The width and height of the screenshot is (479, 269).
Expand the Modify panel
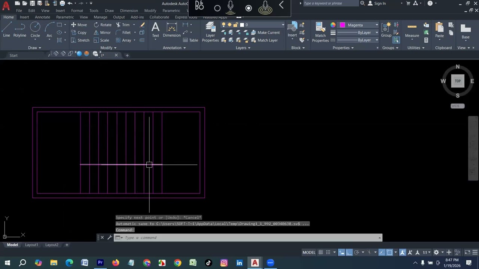(x=108, y=48)
